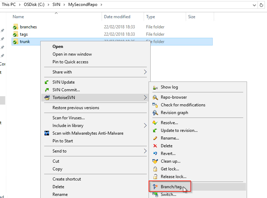Select the branches folder
Viewport: 267px width, 198px height.
pos(28,27)
